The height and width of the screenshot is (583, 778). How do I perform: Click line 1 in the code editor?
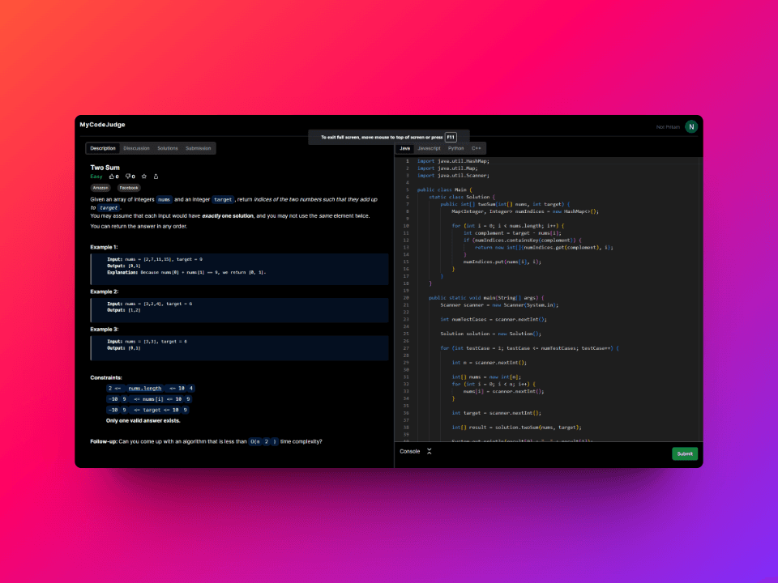coord(454,161)
